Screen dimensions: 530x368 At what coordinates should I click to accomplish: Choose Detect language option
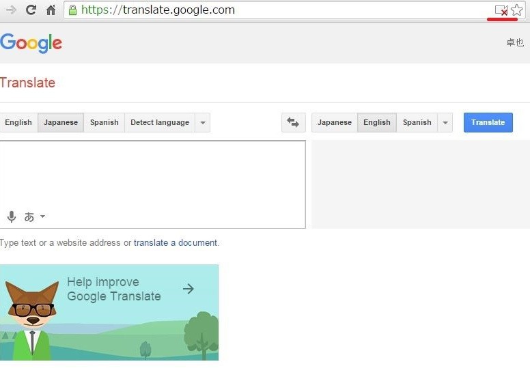(160, 122)
